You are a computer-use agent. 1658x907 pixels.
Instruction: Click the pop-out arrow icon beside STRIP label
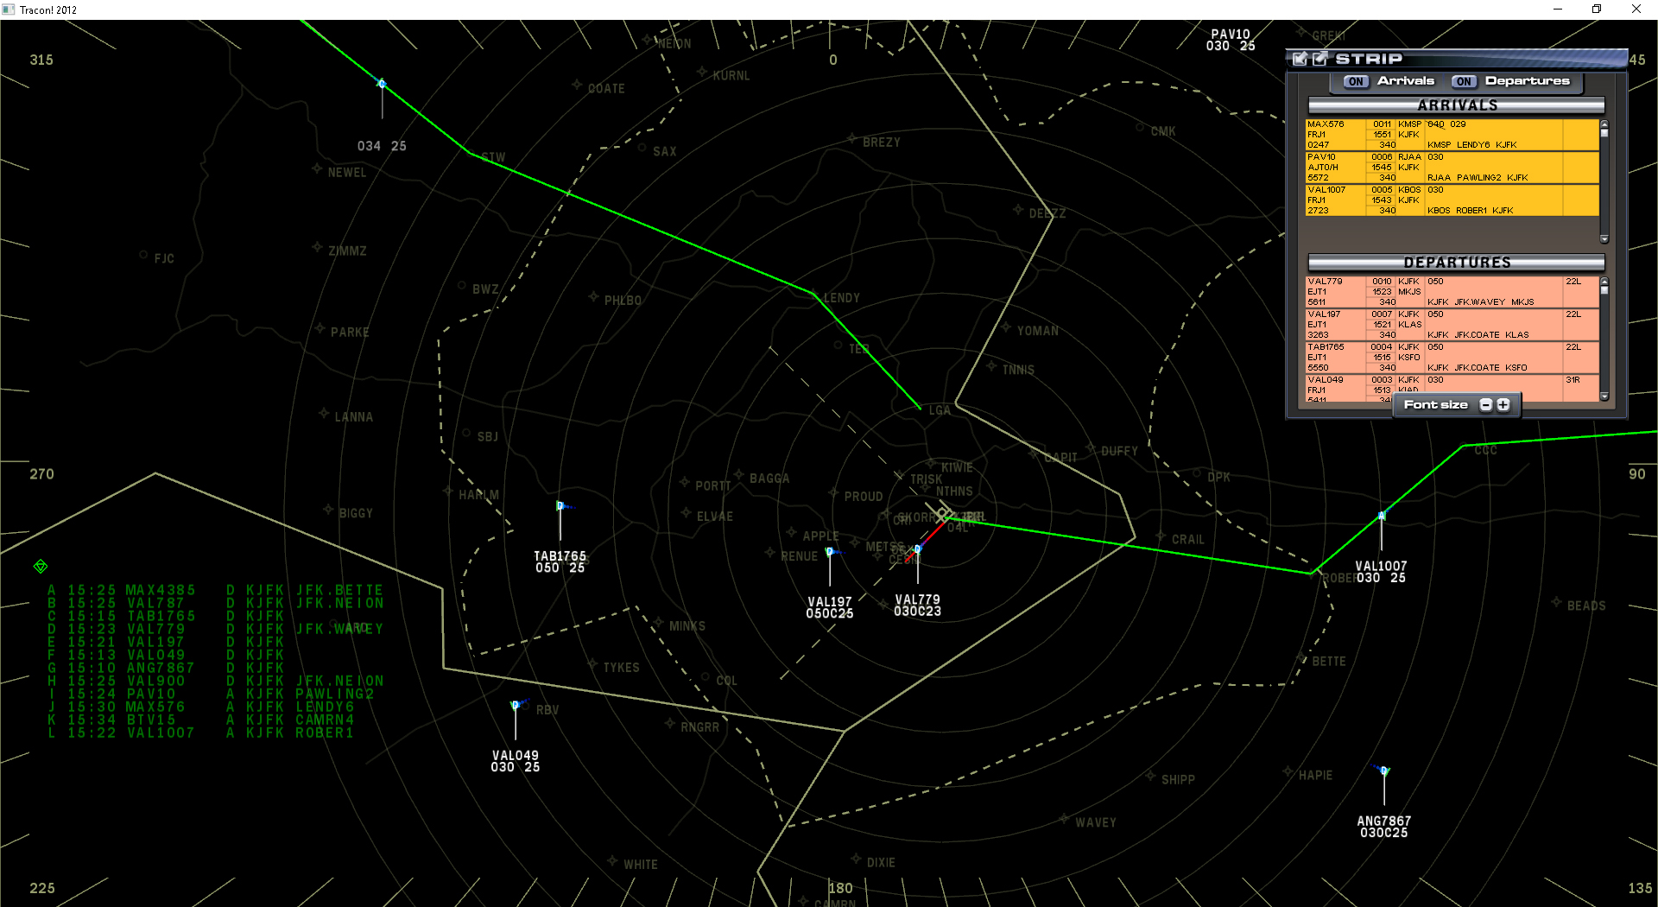tap(1319, 59)
